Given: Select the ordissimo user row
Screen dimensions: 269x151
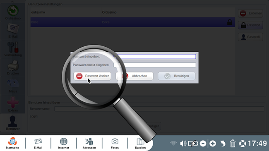Looking at the screenshot, I should click(x=132, y=12).
